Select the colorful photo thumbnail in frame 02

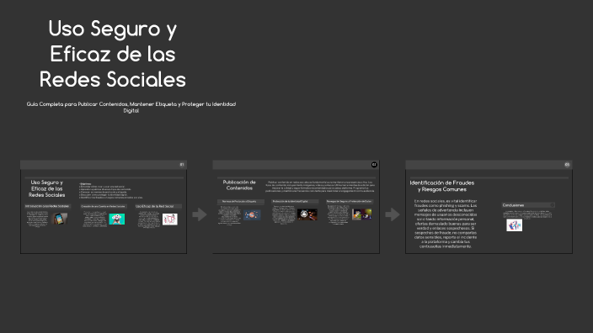[362, 214]
